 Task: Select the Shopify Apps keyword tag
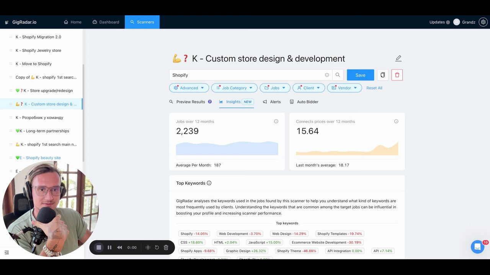pos(198,251)
